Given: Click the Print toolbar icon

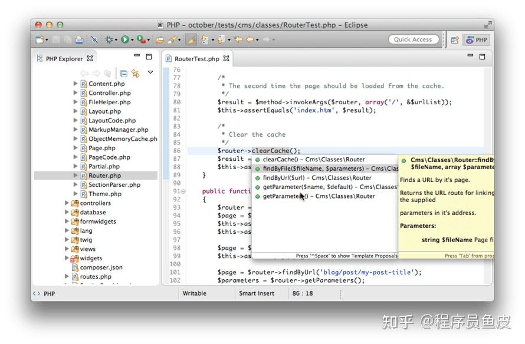Looking at the screenshot, I should coord(79,39).
